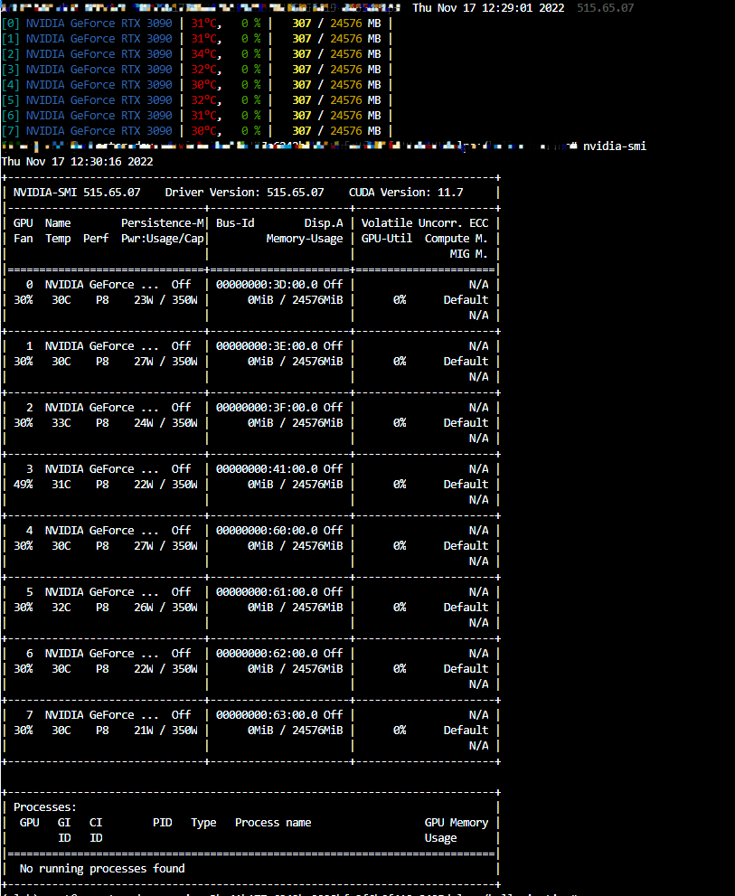Click the 'Compute M.' column heading
The height and width of the screenshot is (896, 735).
(456, 239)
